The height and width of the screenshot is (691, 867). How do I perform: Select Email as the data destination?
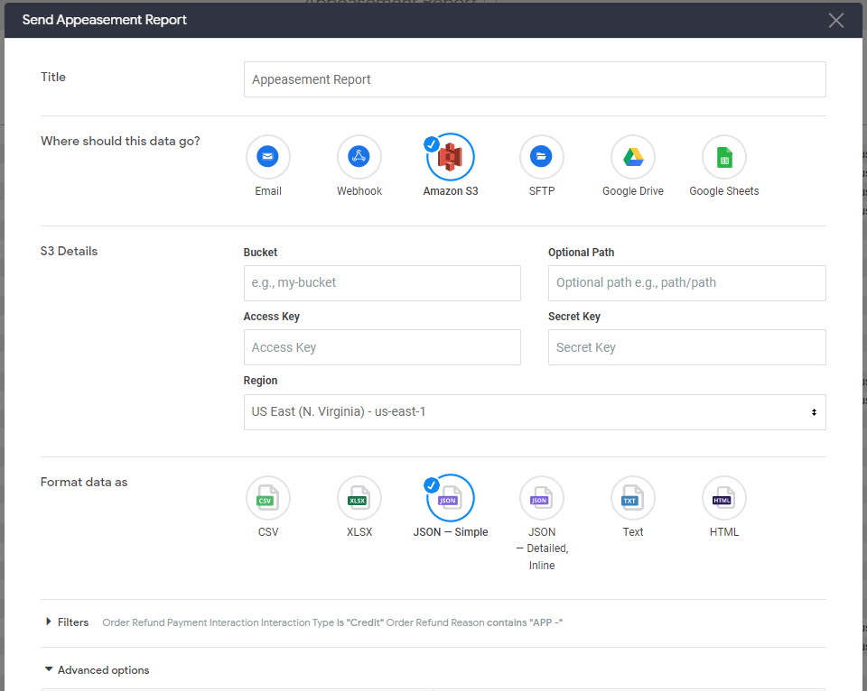[x=267, y=155]
